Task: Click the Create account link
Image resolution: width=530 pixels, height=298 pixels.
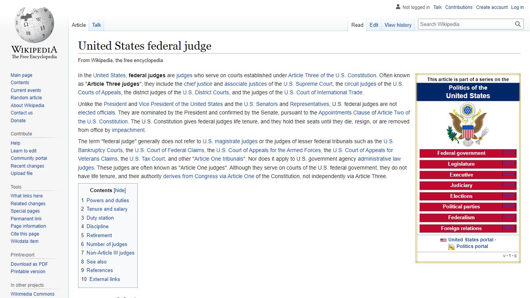Action: (492, 7)
